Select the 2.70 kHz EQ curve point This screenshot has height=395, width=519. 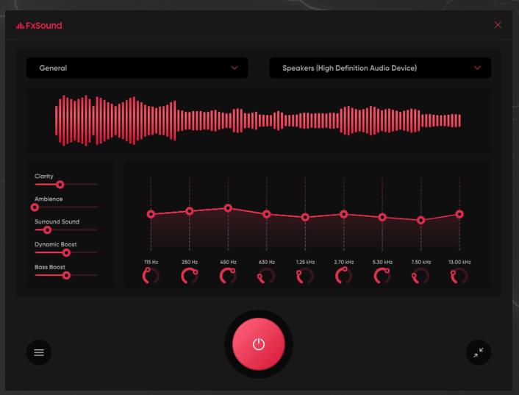343,214
